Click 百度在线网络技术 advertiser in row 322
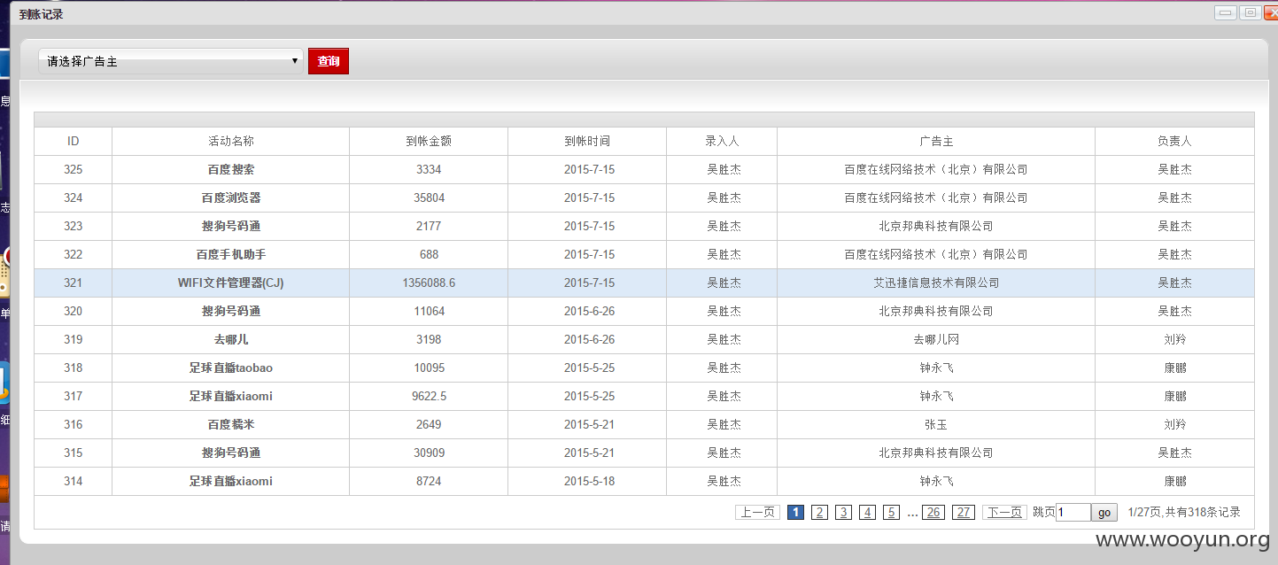The height and width of the screenshot is (565, 1278). point(936,254)
